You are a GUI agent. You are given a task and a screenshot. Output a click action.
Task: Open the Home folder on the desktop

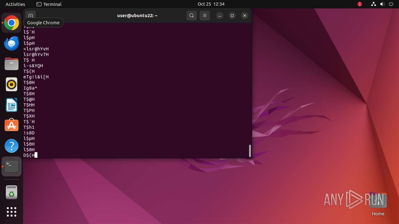tap(378, 204)
